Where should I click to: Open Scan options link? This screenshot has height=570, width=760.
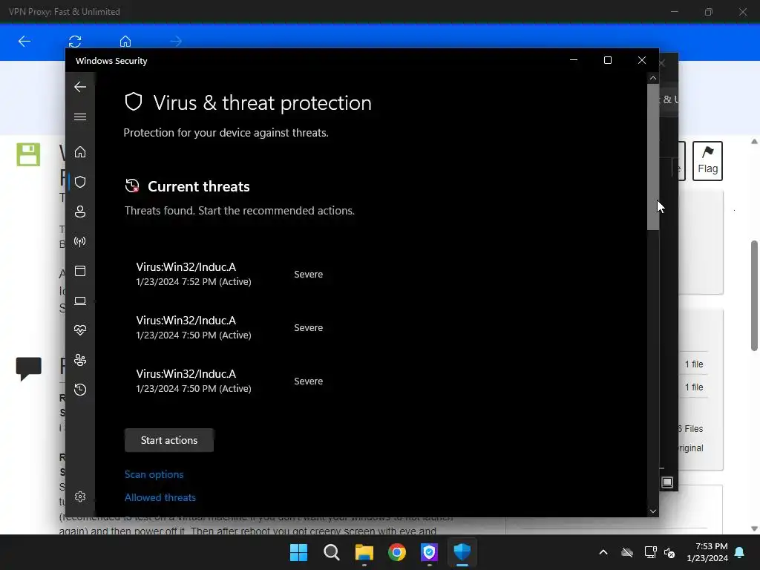point(154,474)
